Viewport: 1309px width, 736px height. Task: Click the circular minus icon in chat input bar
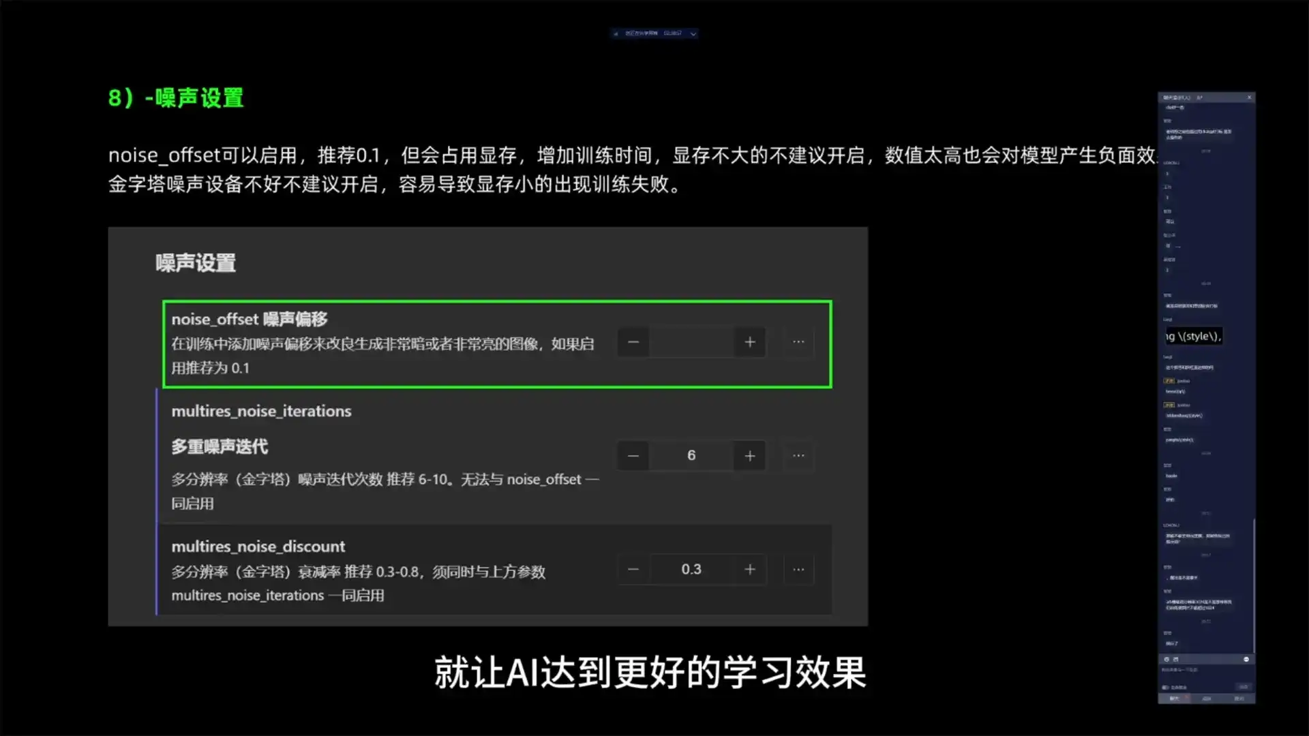pos(1246,659)
